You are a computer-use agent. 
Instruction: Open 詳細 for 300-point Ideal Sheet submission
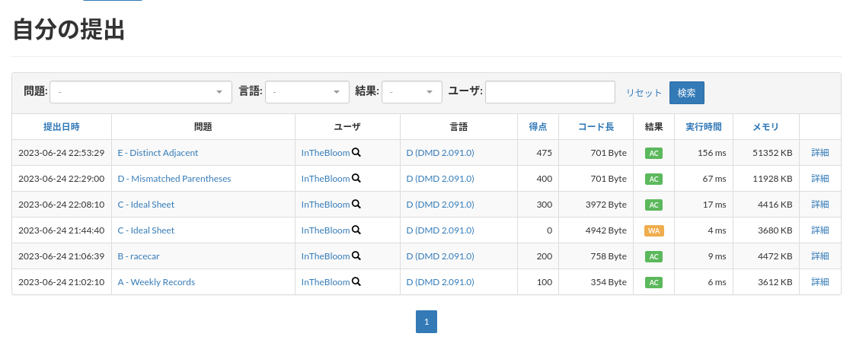click(x=819, y=205)
